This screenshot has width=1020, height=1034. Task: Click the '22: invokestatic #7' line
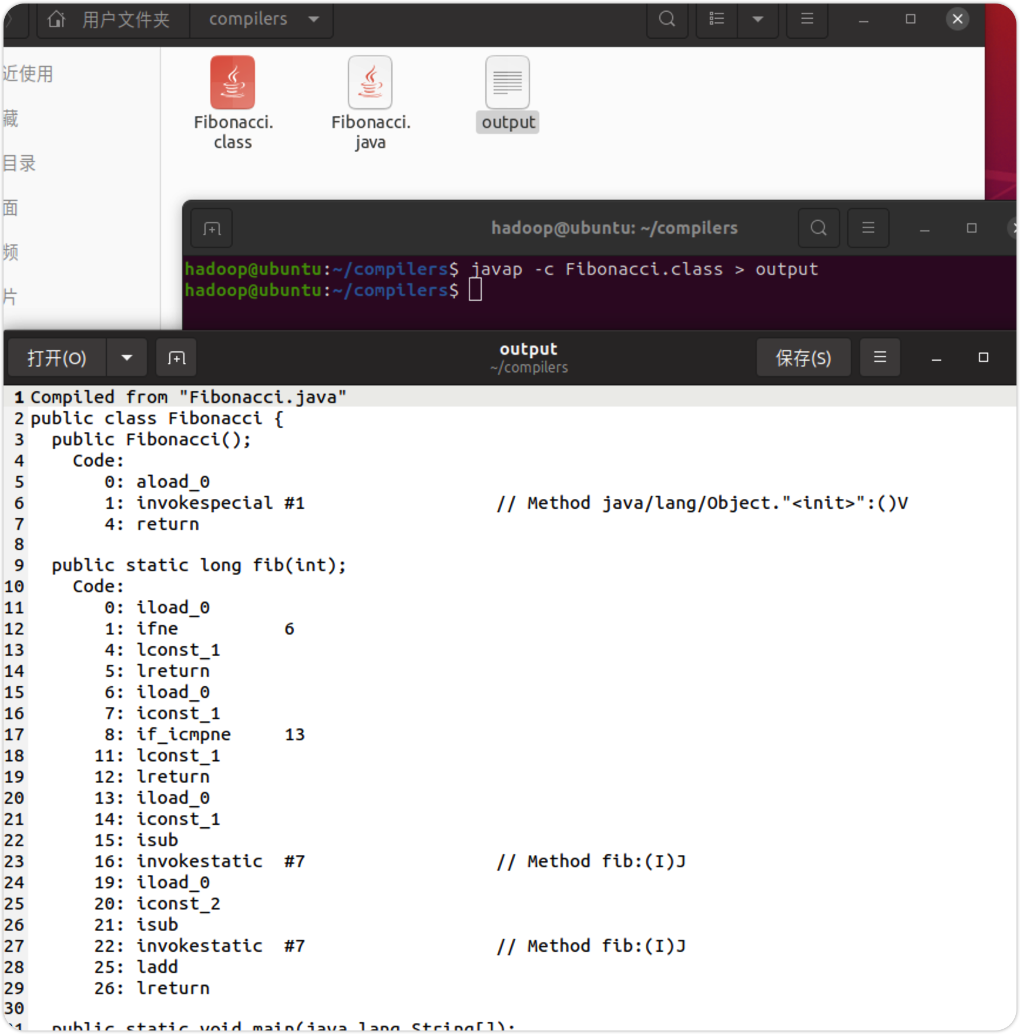[200, 946]
